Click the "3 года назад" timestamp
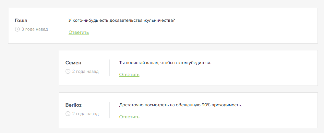Viewport: 324px width, 133px height. [x=34, y=29]
